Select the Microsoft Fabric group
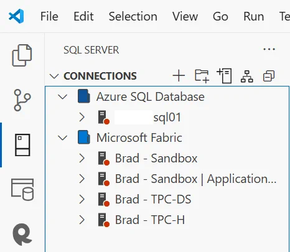This screenshot has width=290, height=252. point(139,138)
